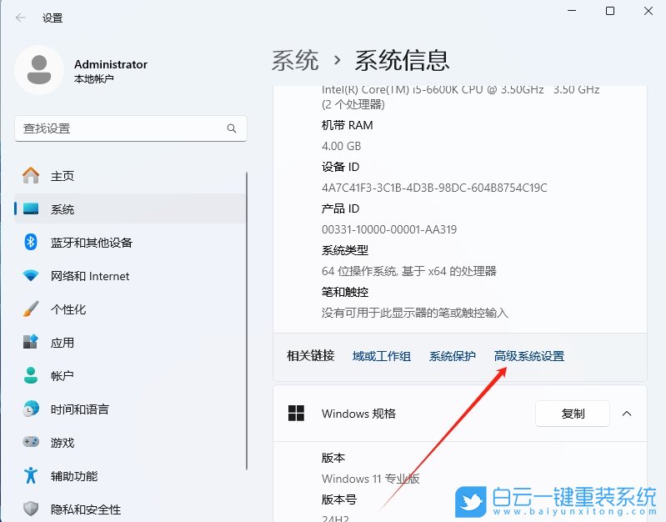The height and width of the screenshot is (522, 666).
Task: Click the 没有可用于此显示器的笔或触控输入 text
Action: tap(414, 313)
